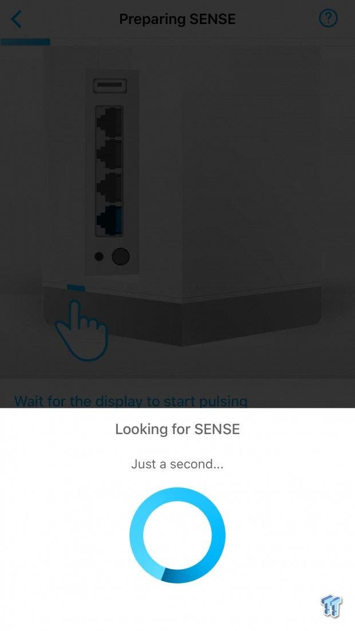Tap 'Wait for the display to start pulsing'
Image resolution: width=355 pixels, height=631 pixels.
[x=131, y=401]
